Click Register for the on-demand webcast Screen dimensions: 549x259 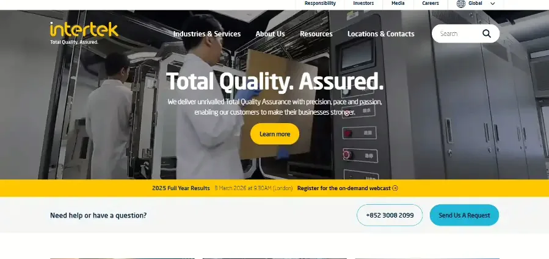pyautogui.click(x=344, y=188)
